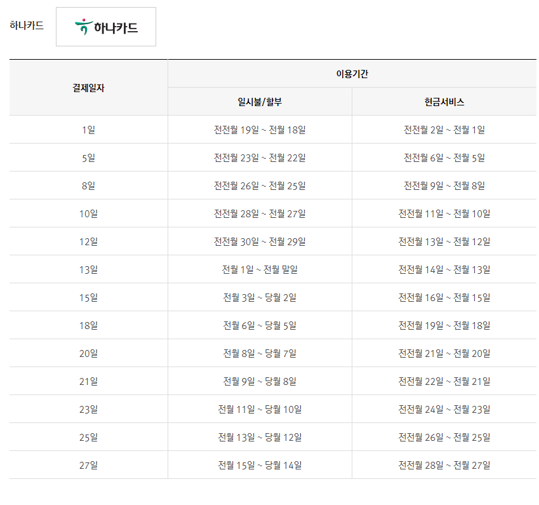Click cell 전전월 22일 ~ 전월 21일
This screenshot has height=505, width=539.
coord(444,381)
